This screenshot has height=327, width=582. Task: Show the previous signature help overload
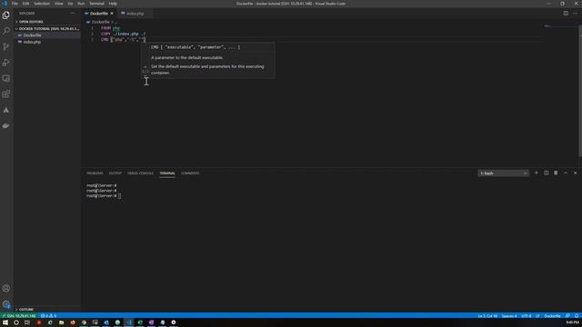coord(145,66)
